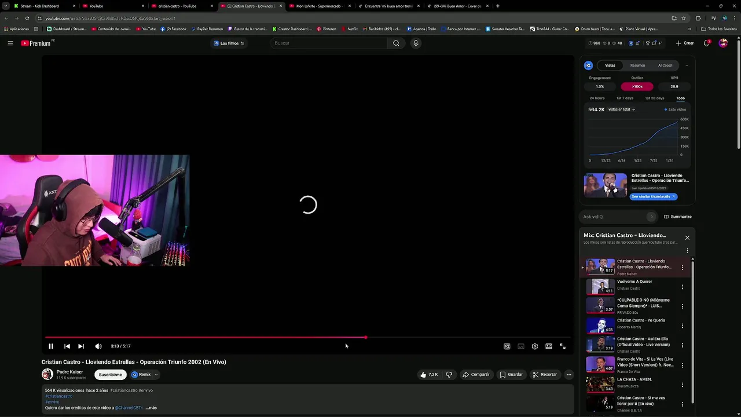Open options for LA CHATA - AMEN

click(683, 385)
